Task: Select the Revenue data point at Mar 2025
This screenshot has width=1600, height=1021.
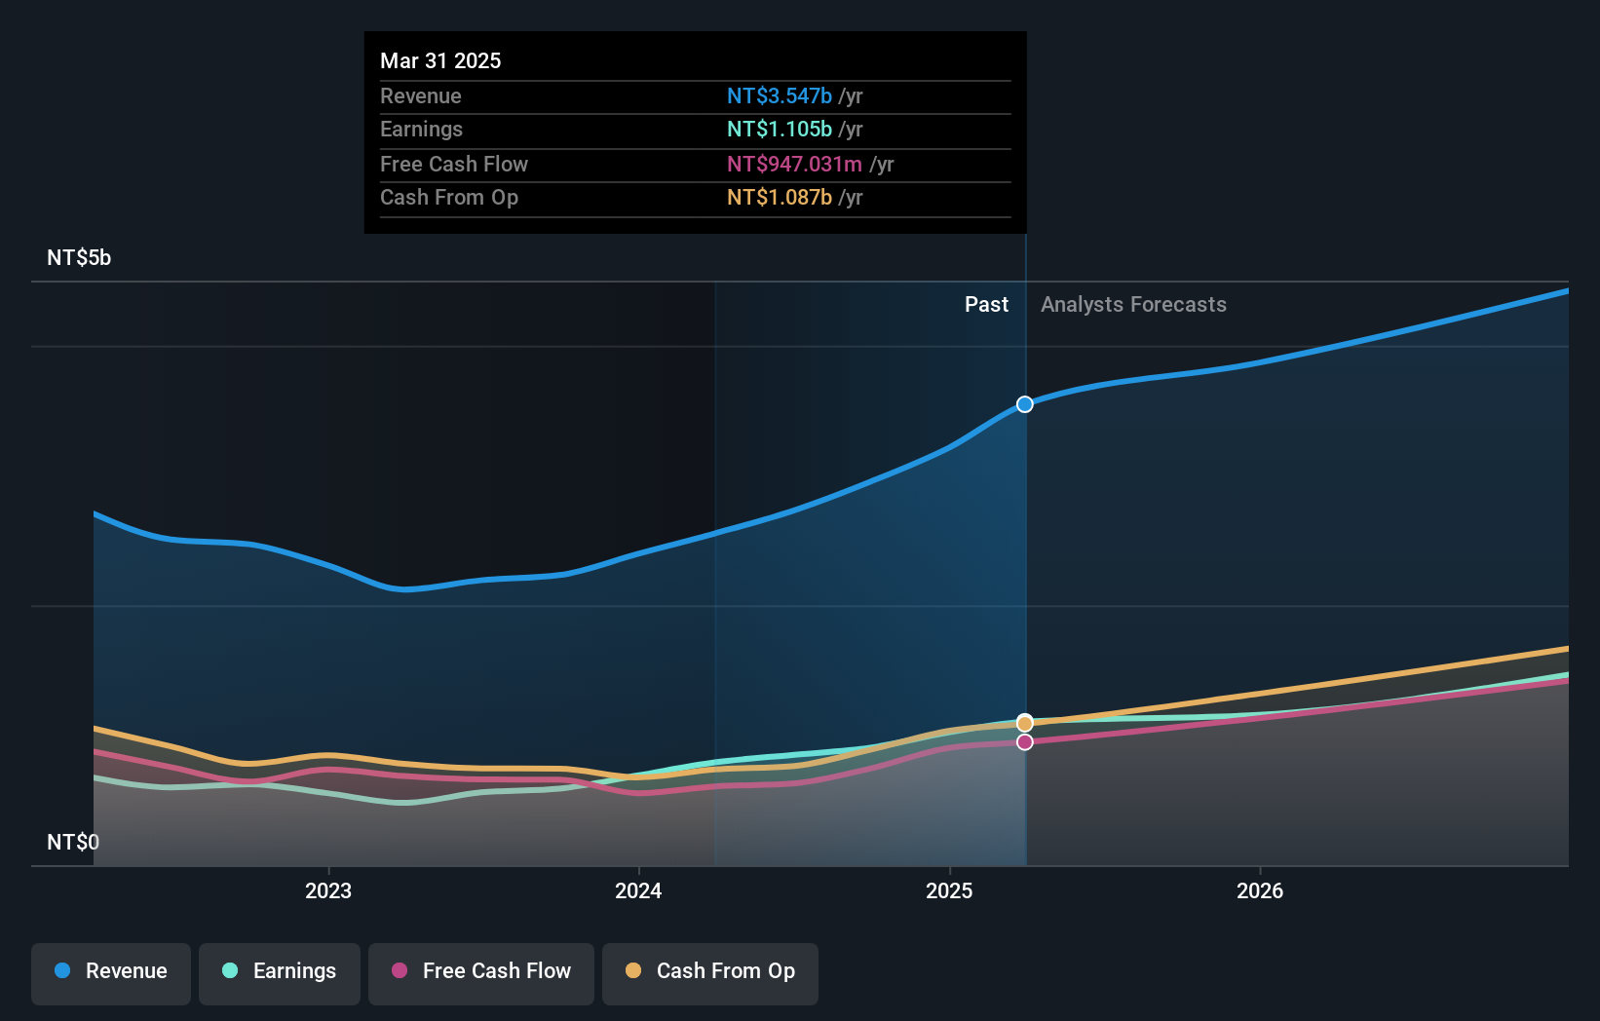Action: (x=1025, y=404)
